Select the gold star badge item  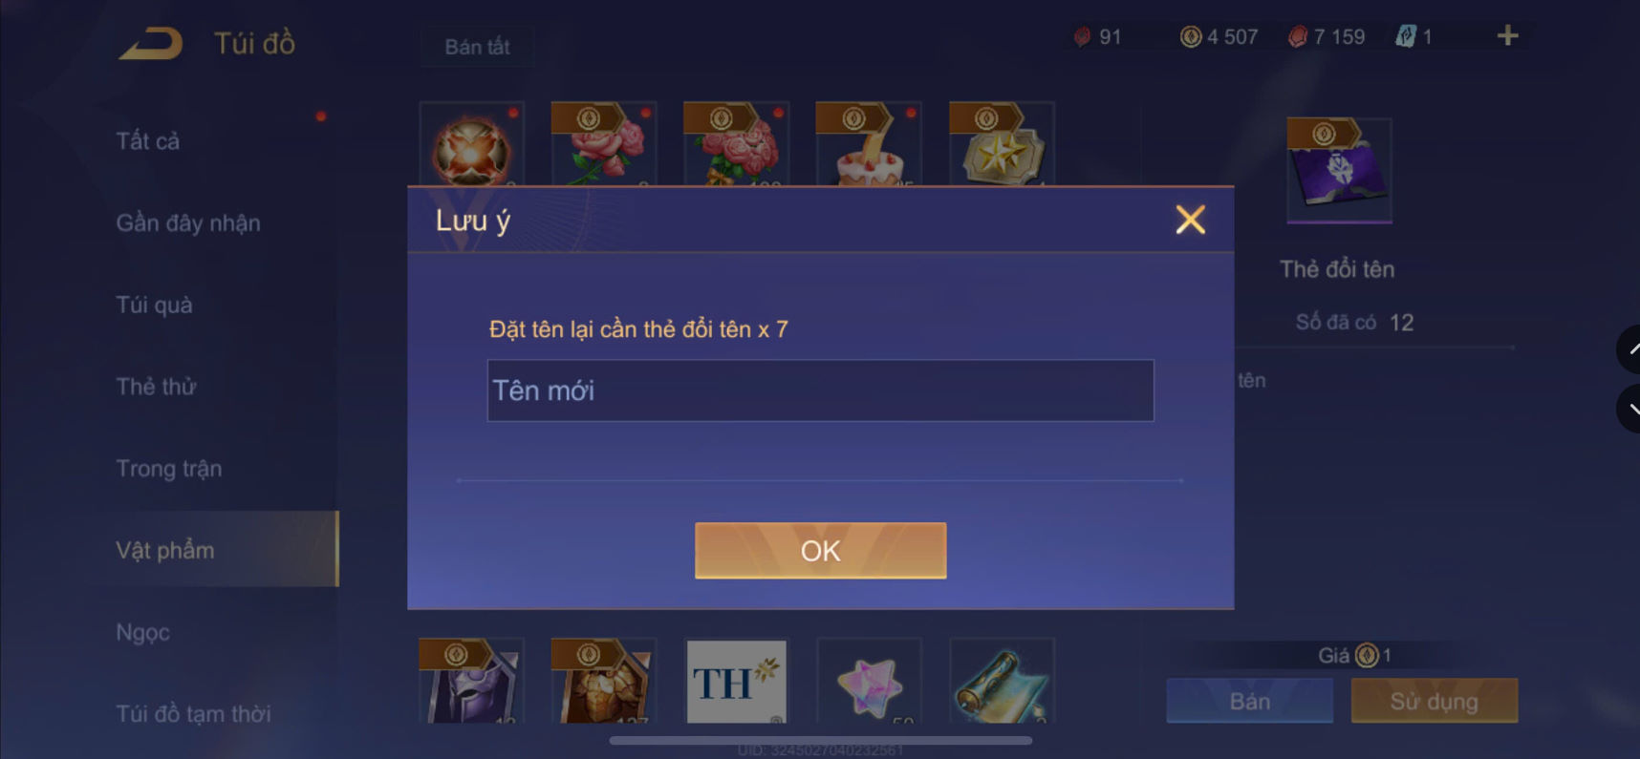point(1002,143)
